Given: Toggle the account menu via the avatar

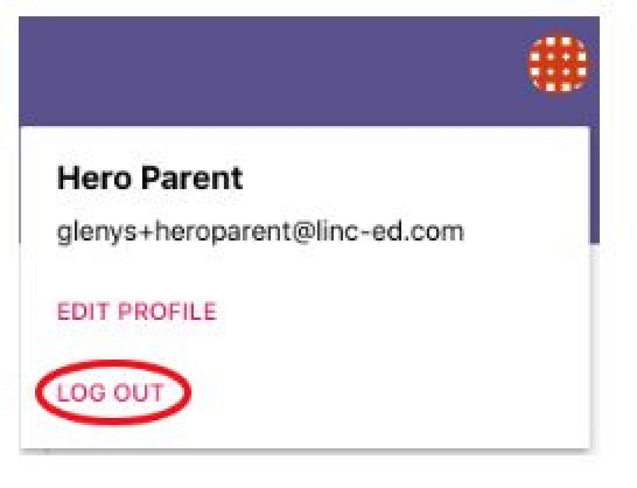Looking at the screenshot, I should click(558, 63).
